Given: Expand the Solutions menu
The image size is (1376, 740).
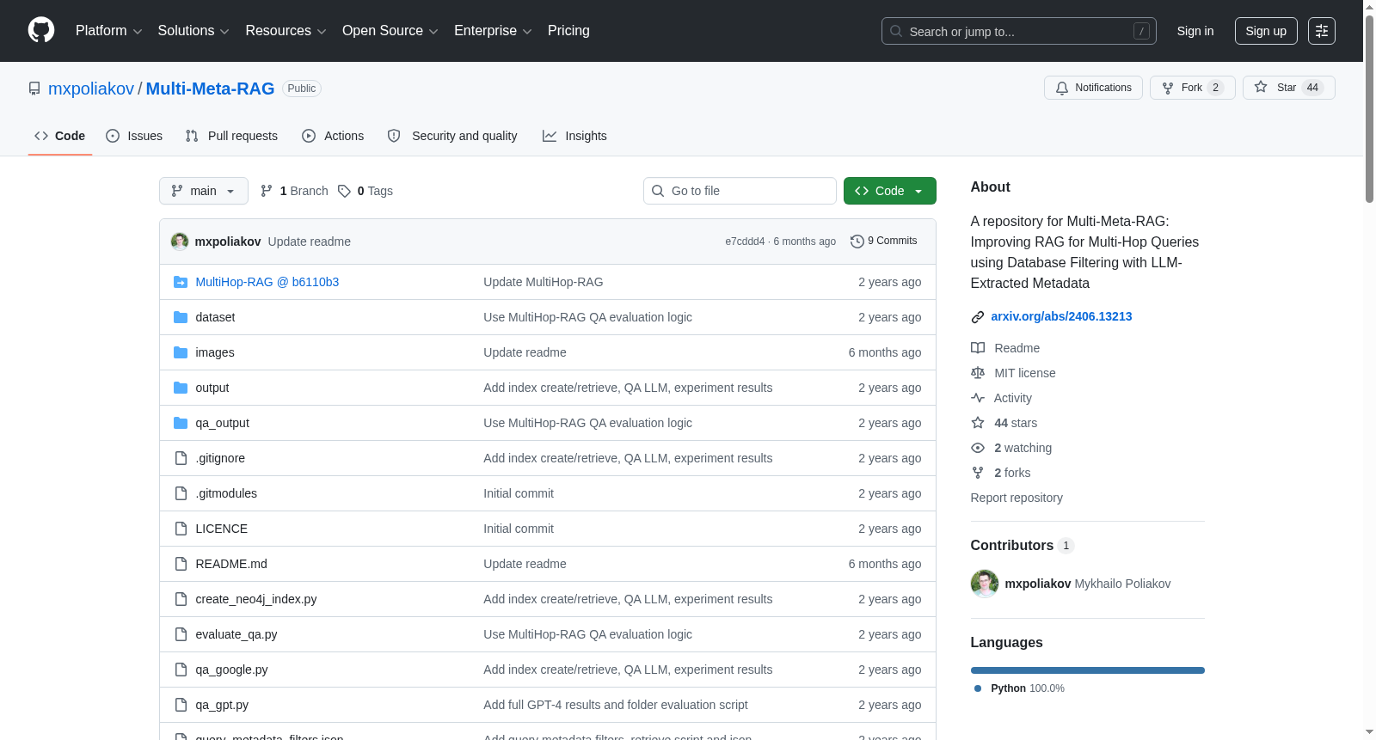Looking at the screenshot, I should coord(193,31).
